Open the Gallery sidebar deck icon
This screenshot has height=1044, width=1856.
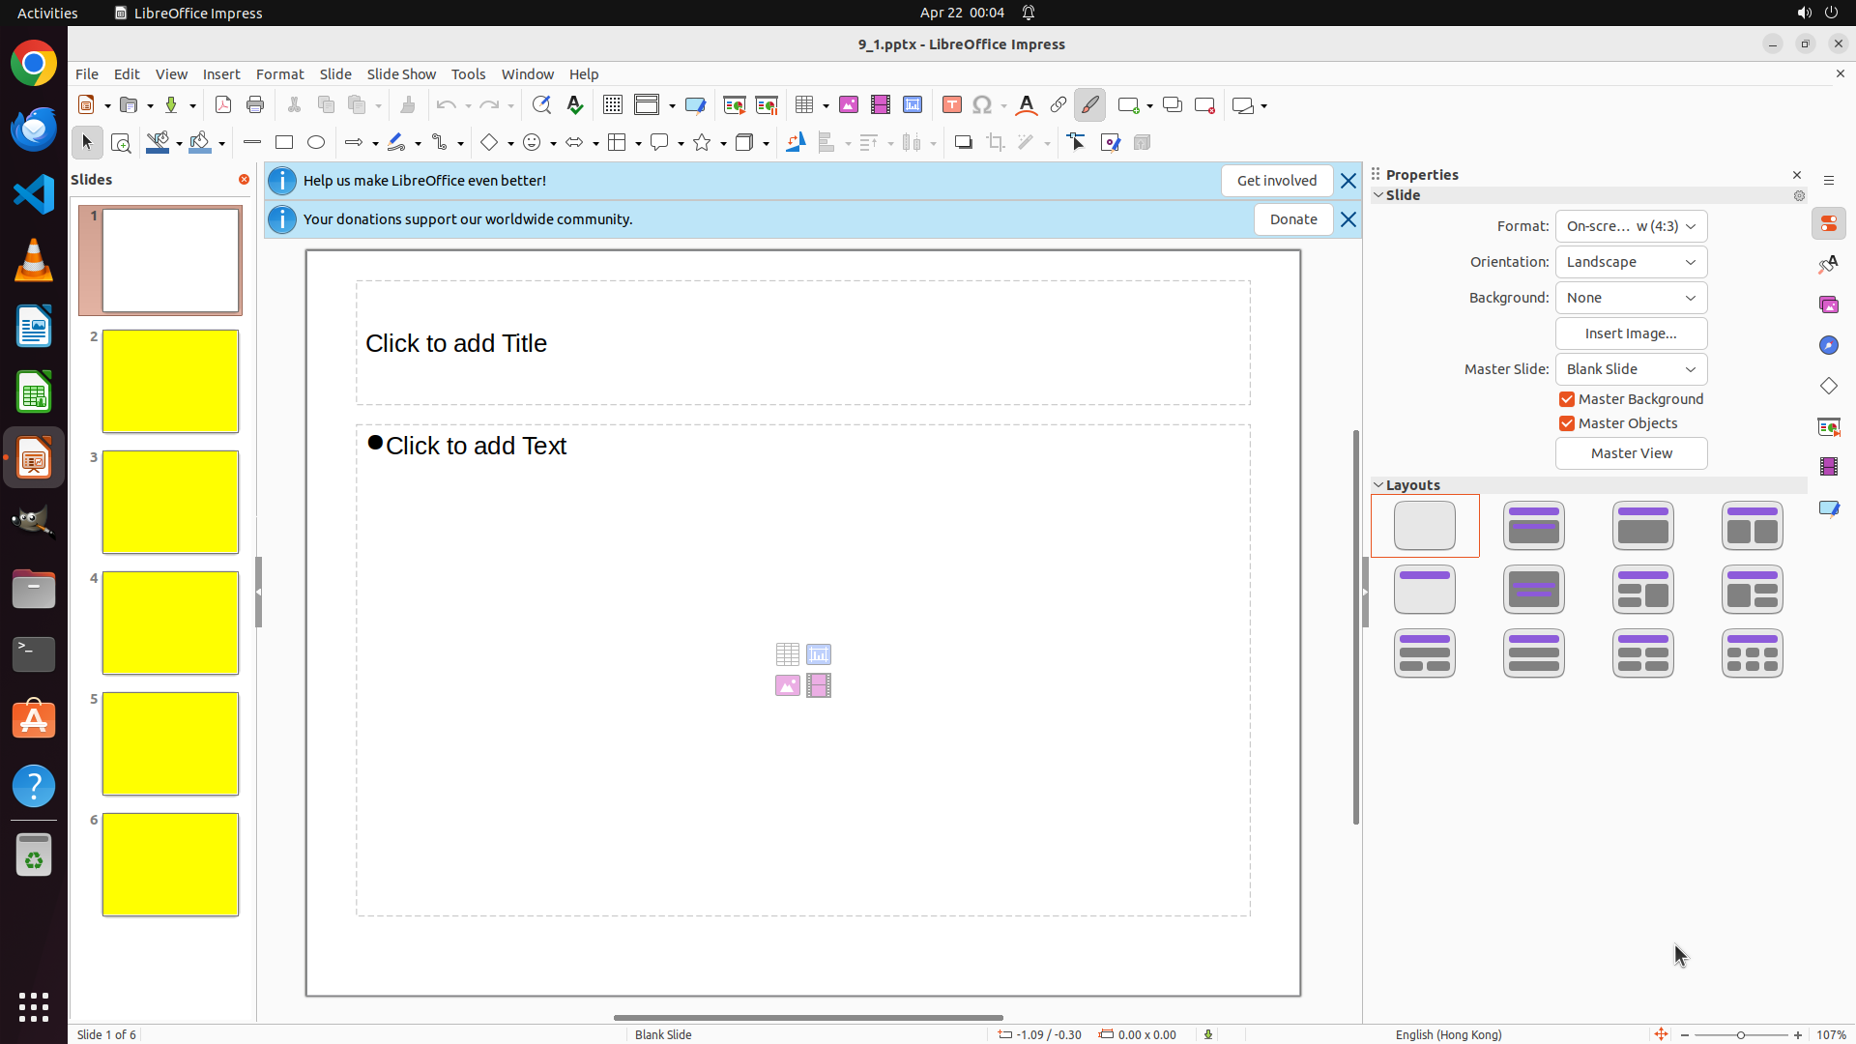[x=1828, y=305]
